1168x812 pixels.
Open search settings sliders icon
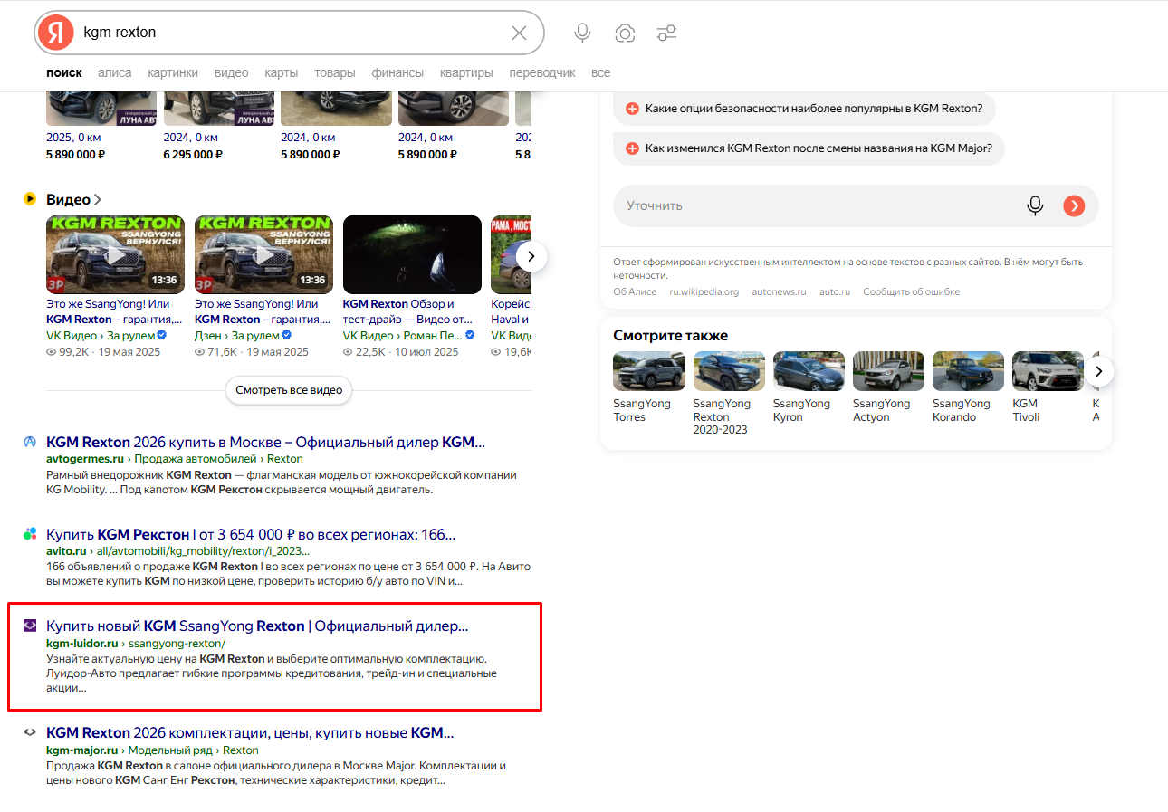pyautogui.click(x=667, y=33)
